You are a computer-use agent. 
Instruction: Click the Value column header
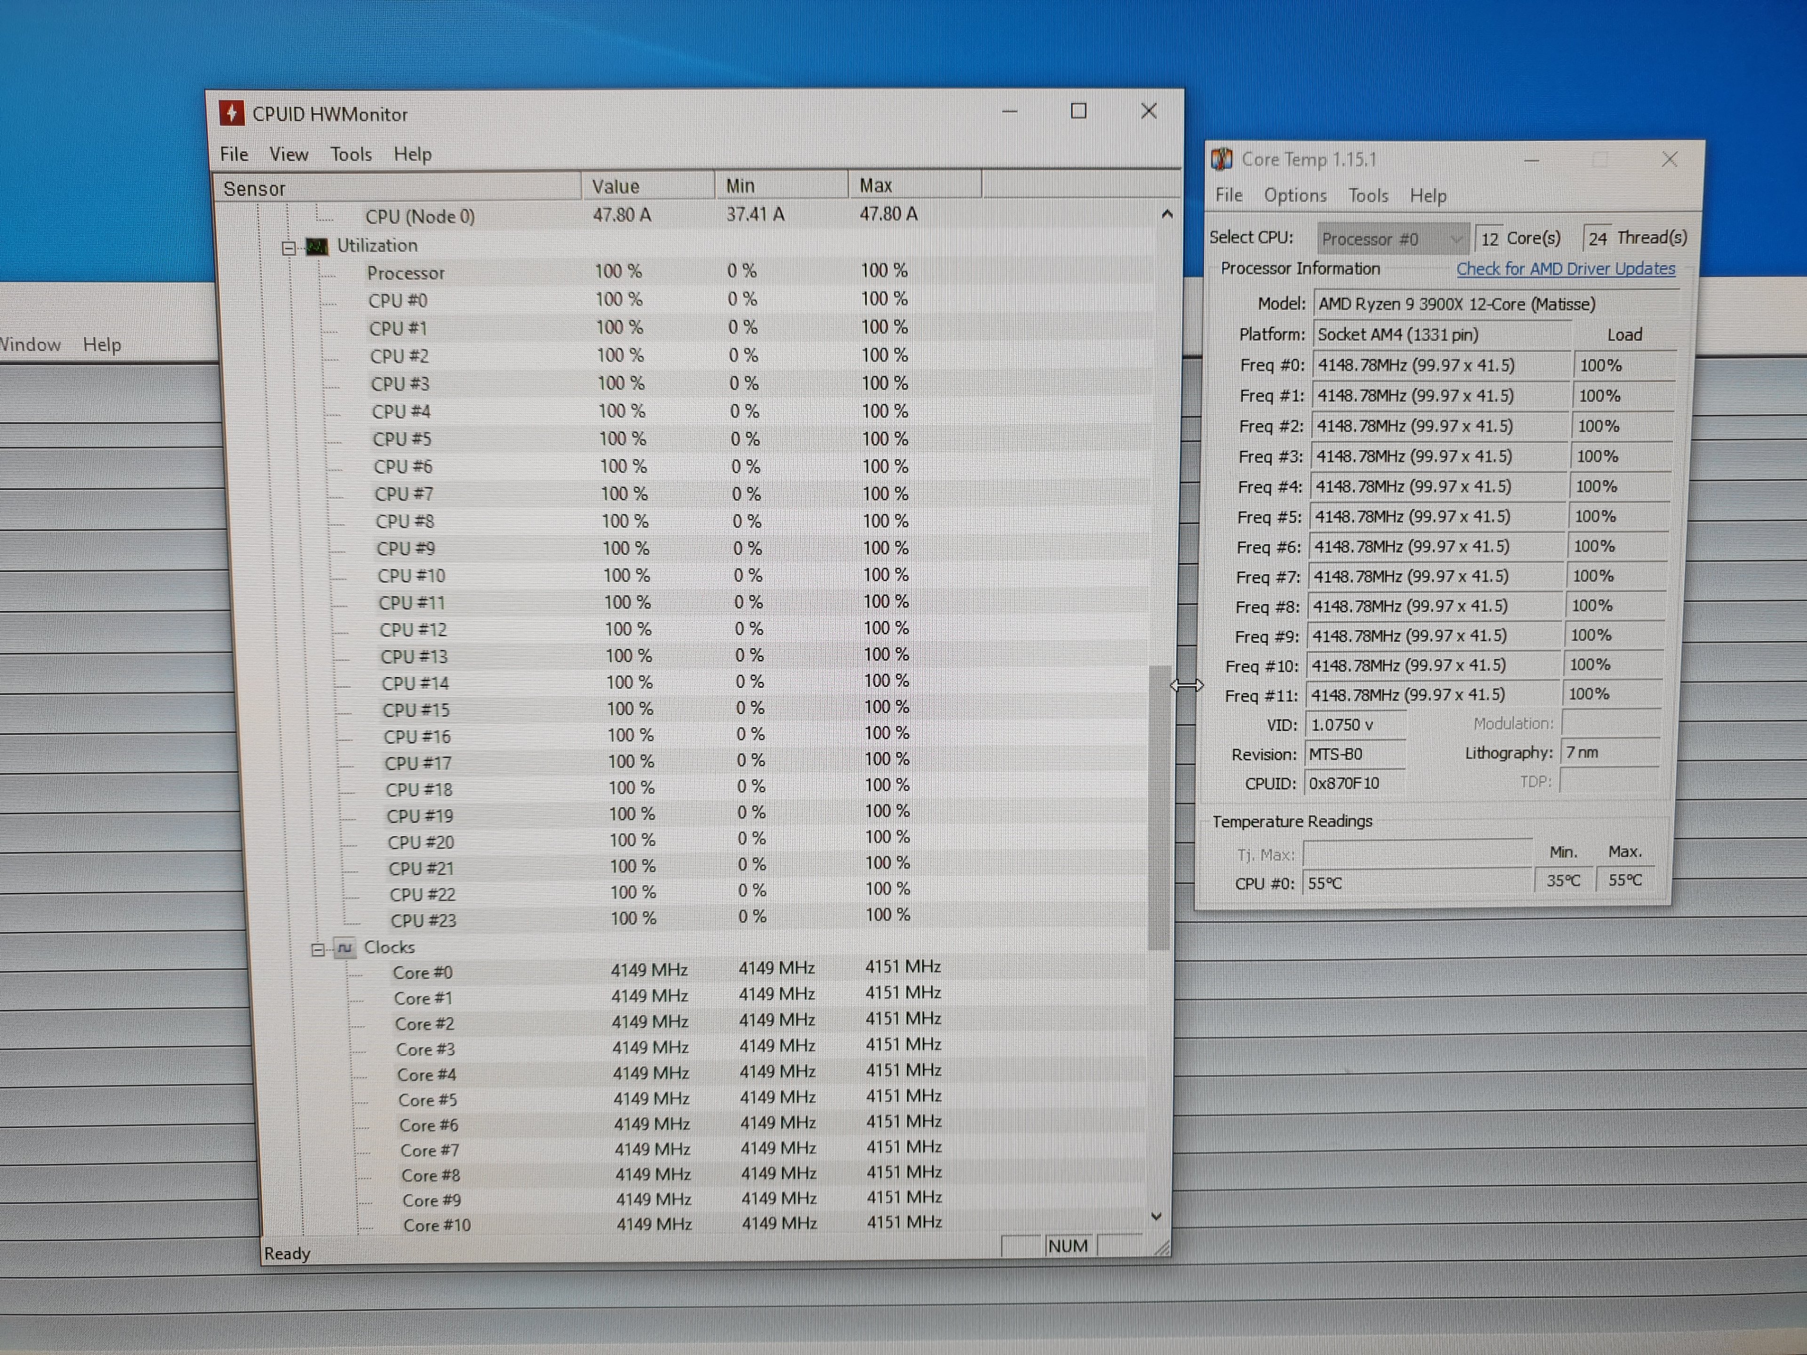coord(645,186)
